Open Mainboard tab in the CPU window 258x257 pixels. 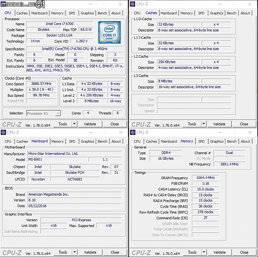(39, 13)
